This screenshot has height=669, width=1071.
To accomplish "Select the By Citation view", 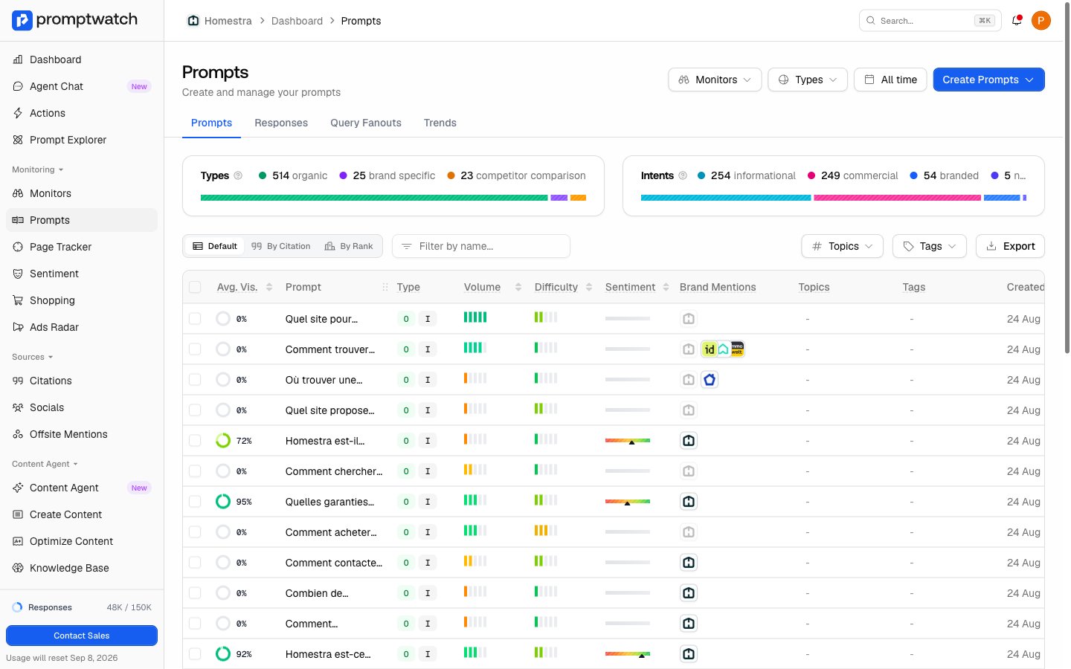I will [281, 246].
